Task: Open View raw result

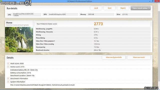Action: (x=139, y=57)
